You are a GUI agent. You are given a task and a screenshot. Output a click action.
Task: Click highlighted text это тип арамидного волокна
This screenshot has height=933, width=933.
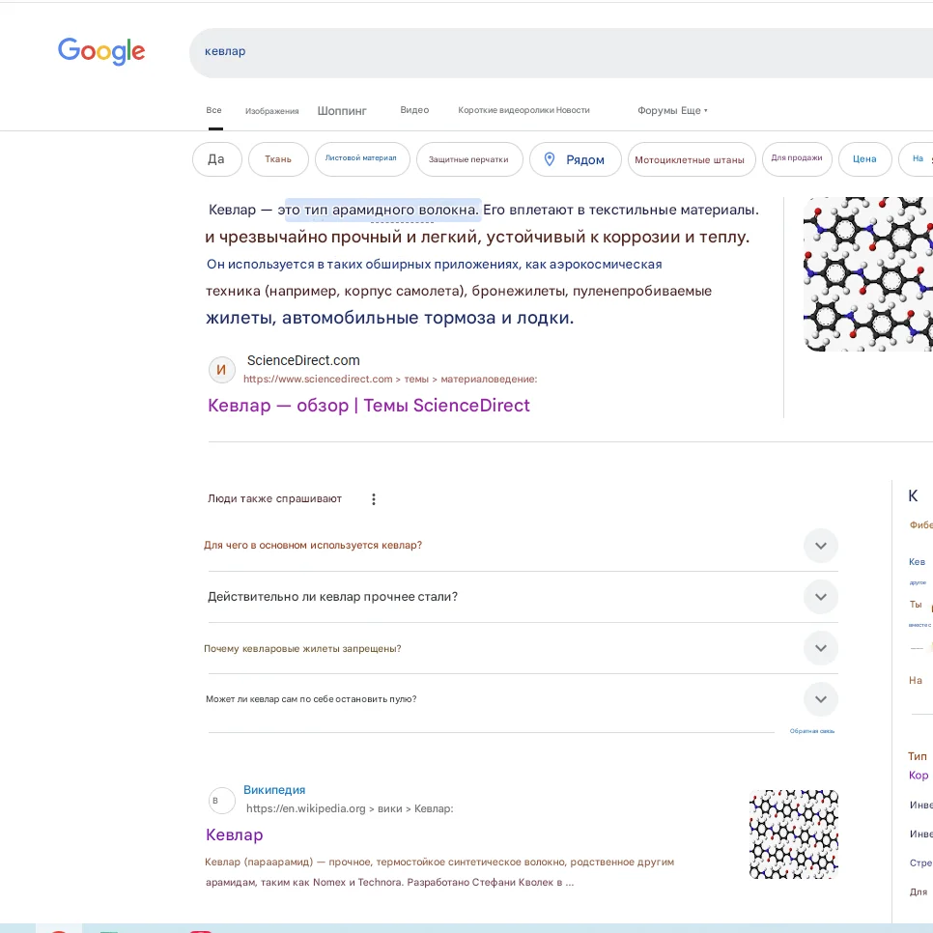(379, 210)
